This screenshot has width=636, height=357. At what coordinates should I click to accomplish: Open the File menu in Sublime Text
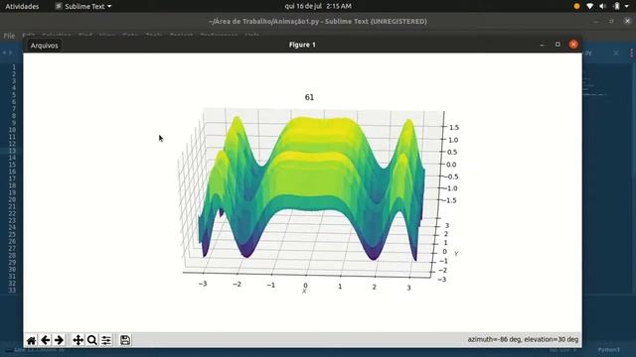click(x=9, y=36)
